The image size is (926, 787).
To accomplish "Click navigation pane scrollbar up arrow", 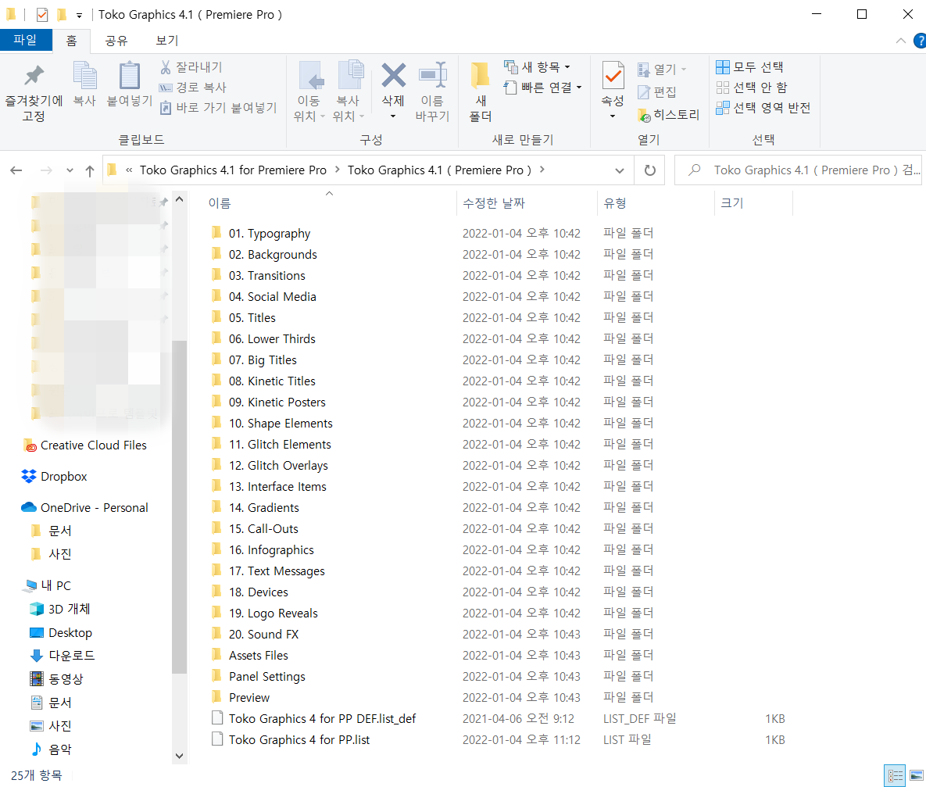I will pos(180,200).
